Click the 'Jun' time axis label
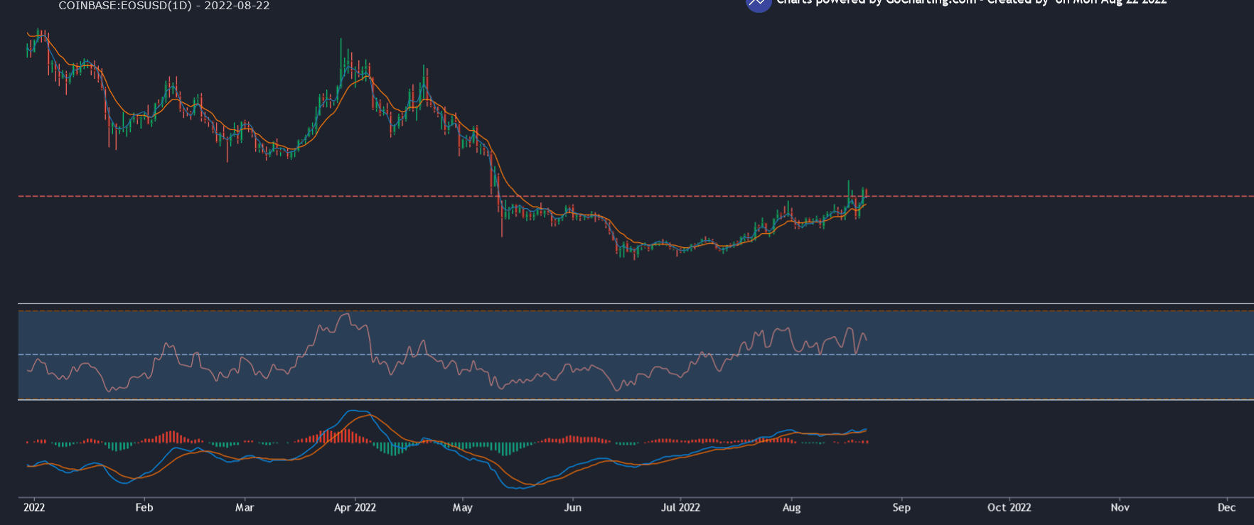This screenshot has height=525, width=1254. coord(572,507)
